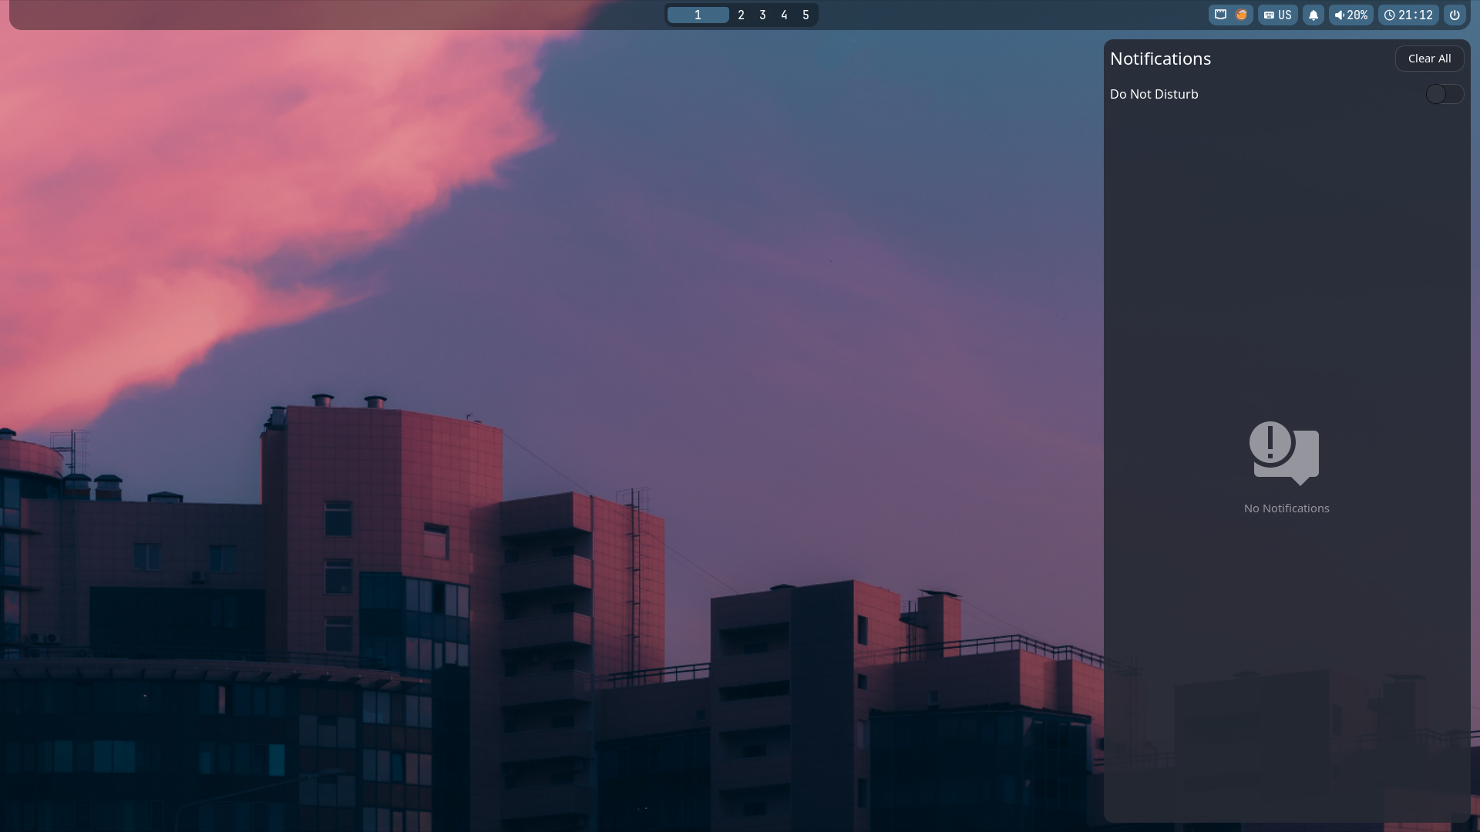The height and width of the screenshot is (832, 1480).
Task: Click the Do Not Disturb label
Action: (x=1154, y=94)
